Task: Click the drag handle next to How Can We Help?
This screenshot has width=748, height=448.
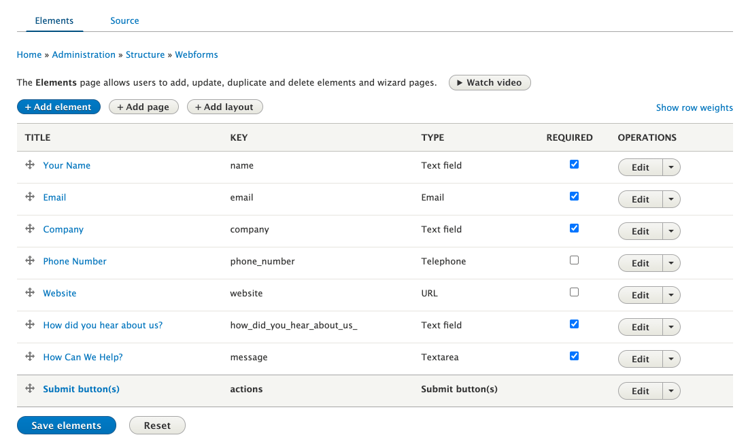Action: click(30, 357)
